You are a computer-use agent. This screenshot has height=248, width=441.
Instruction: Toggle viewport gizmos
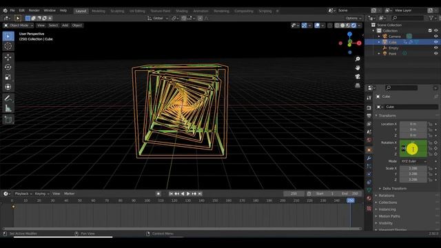305,25
